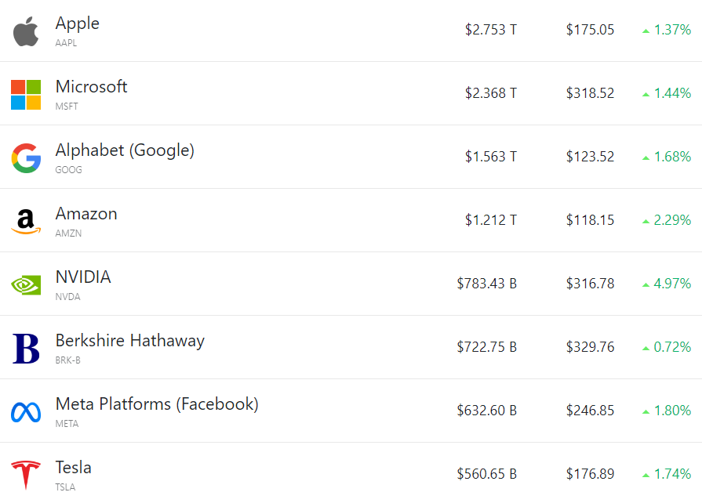The height and width of the screenshot is (503, 702).
Task: Click the Microsoft four-square logo
Action: [26, 95]
